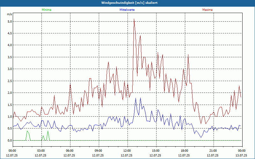Click the 1,5 y-axis value
The image size is (255, 159).
click(x=10, y=105)
